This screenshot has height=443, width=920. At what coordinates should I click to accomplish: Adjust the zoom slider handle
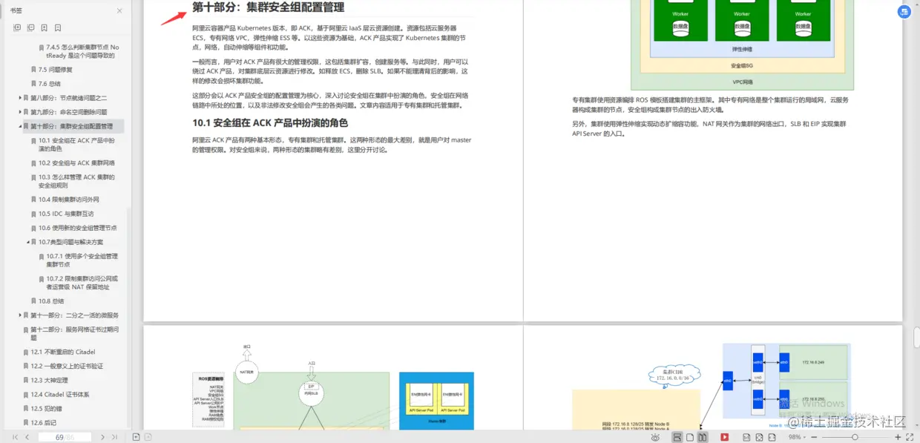tap(855, 437)
